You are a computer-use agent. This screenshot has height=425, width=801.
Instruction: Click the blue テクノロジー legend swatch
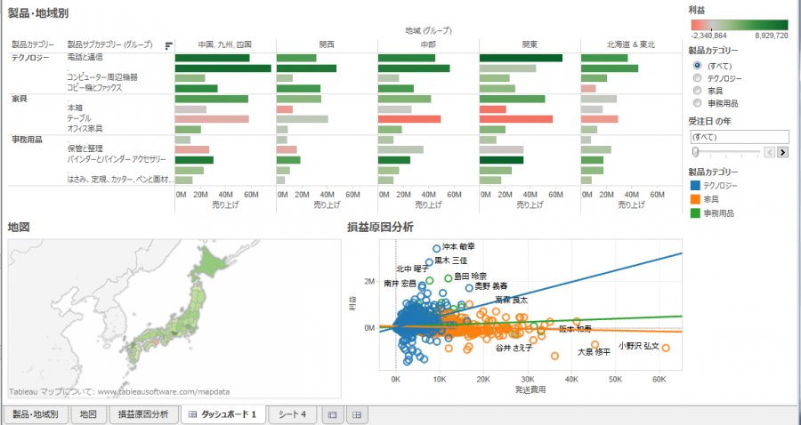tap(695, 186)
